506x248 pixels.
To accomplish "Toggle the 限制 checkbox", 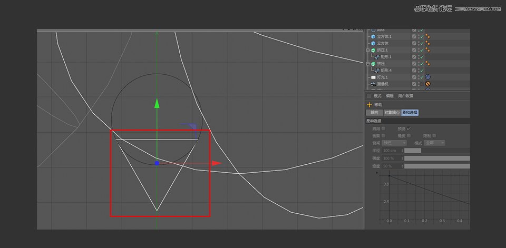I will point(434,136).
